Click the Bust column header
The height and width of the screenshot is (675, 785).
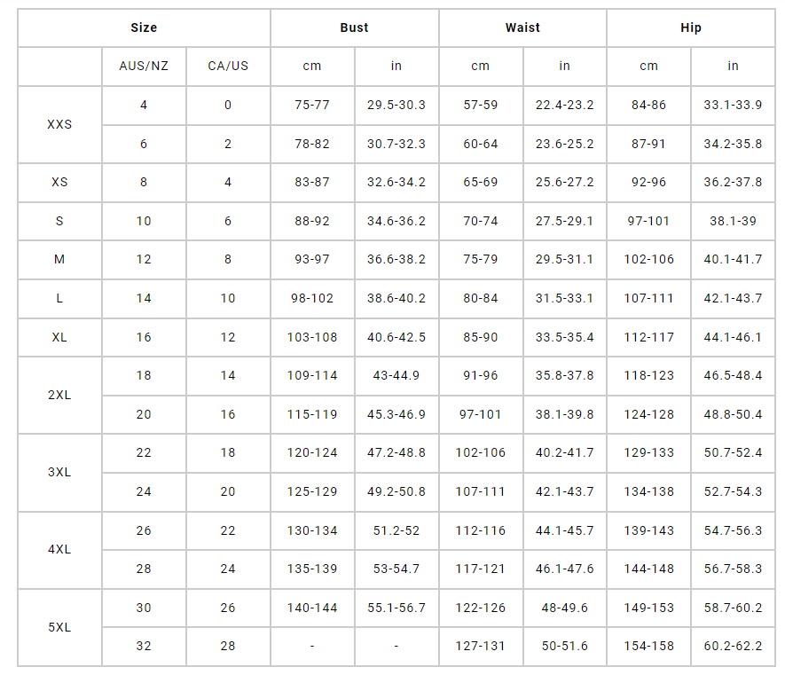click(354, 27)
